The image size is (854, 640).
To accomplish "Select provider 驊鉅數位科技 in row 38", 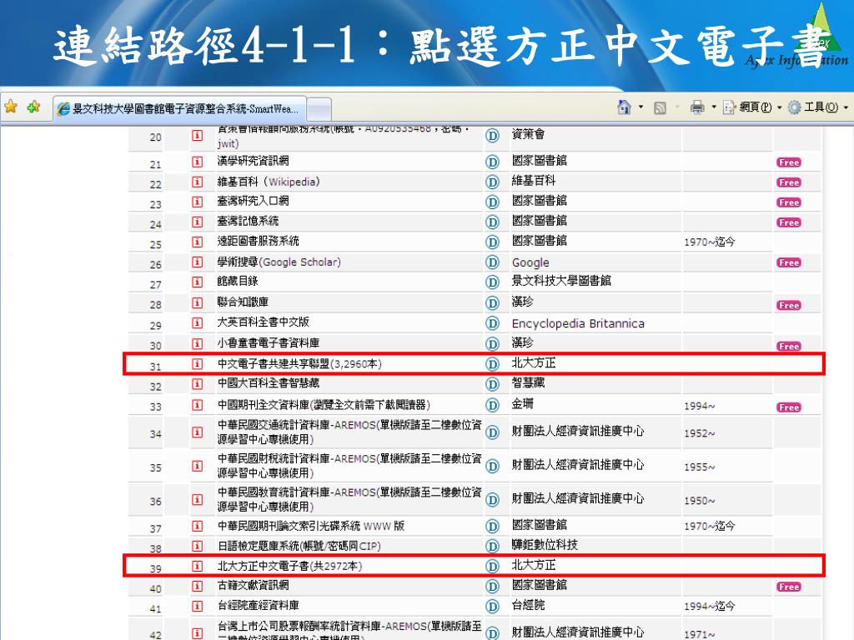I will coord(545,545).
